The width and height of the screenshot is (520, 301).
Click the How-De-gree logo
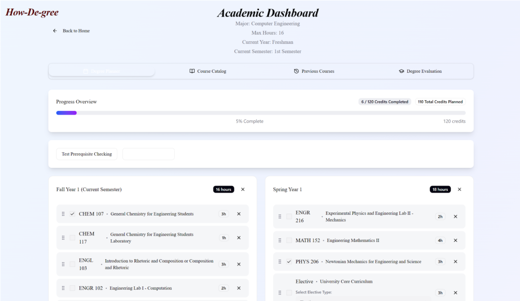pos(32,13)
